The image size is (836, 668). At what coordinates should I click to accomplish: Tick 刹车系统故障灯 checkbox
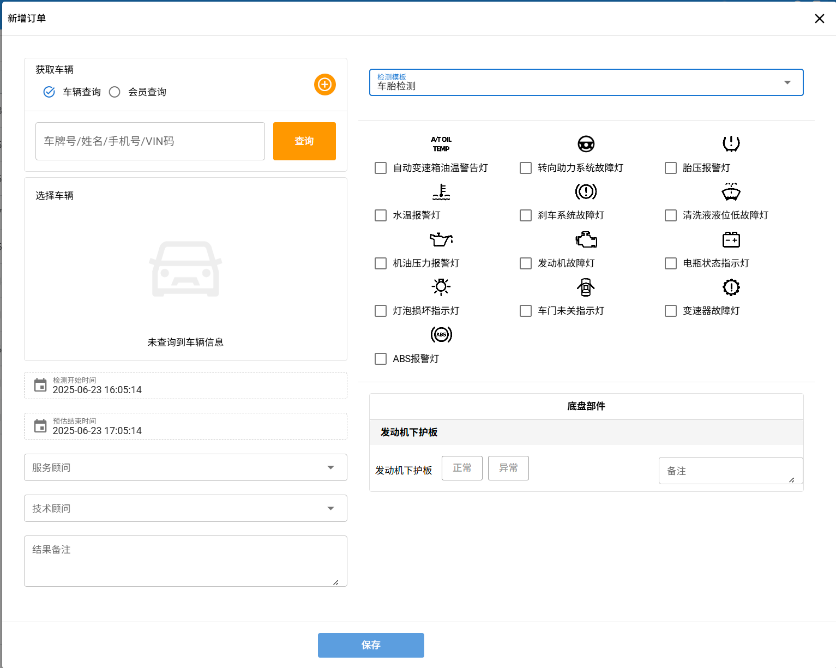click(526, 215)
